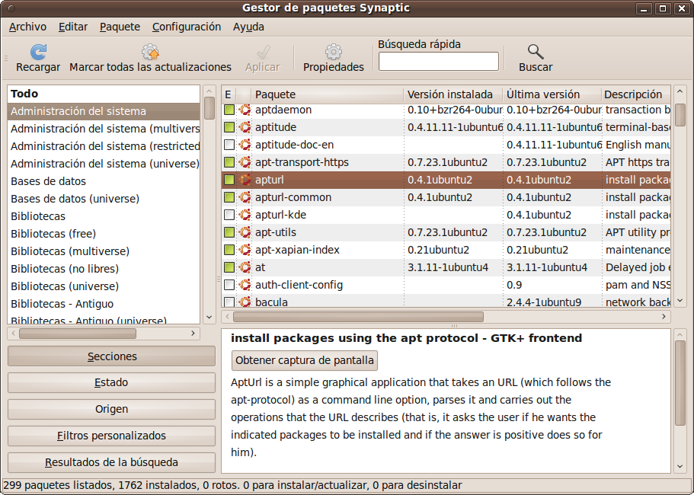694x495 pixels.
Task: Open the Archivo menu
Action: point(27,27)
